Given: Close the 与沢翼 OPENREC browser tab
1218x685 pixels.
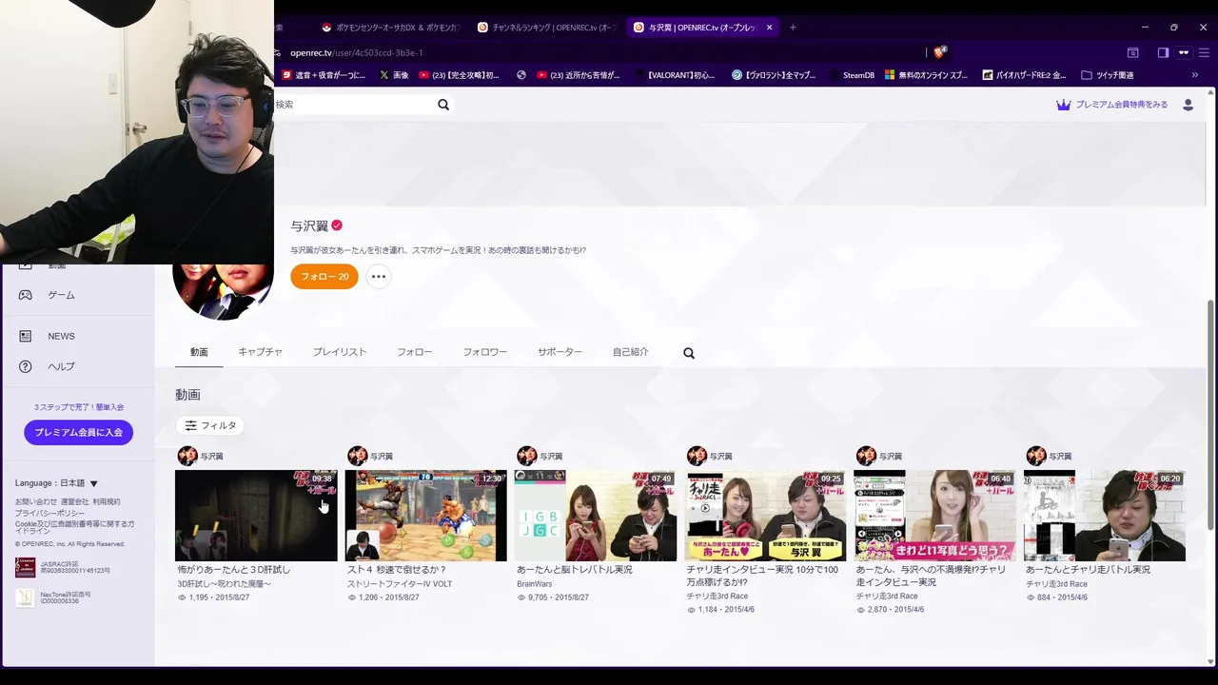Looking at the screenshot, I should coord(769,28).
